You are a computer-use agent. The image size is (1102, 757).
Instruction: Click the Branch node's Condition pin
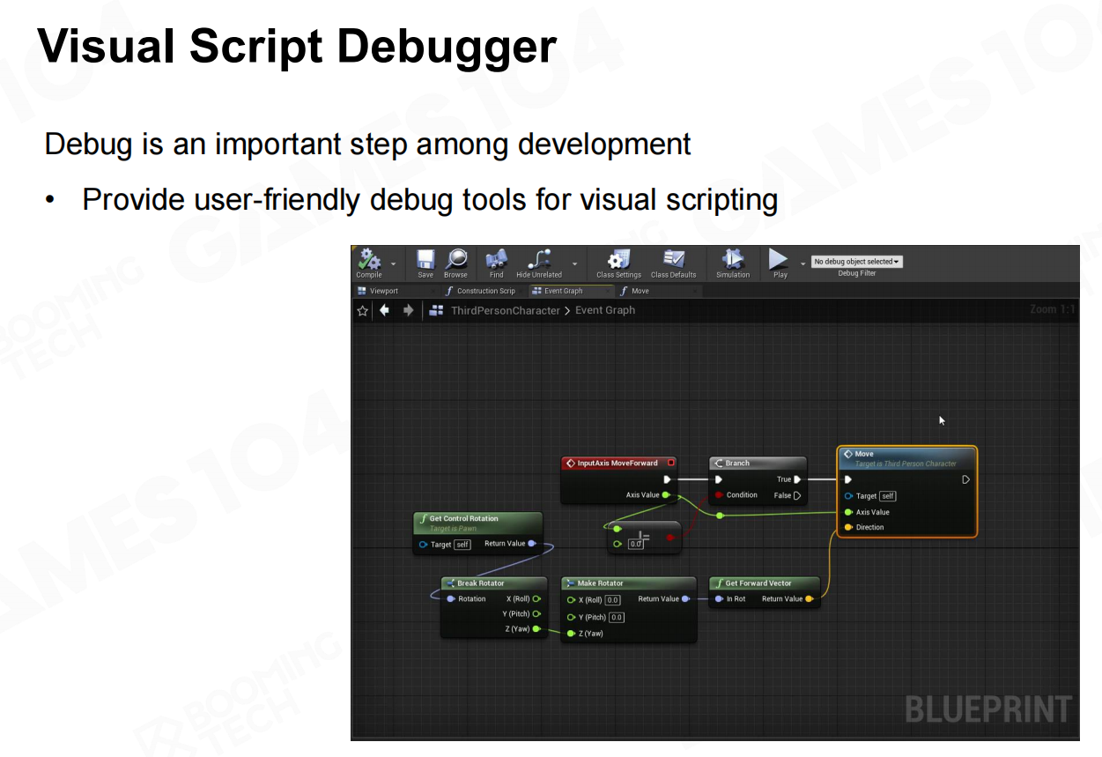tap(719, 495)
